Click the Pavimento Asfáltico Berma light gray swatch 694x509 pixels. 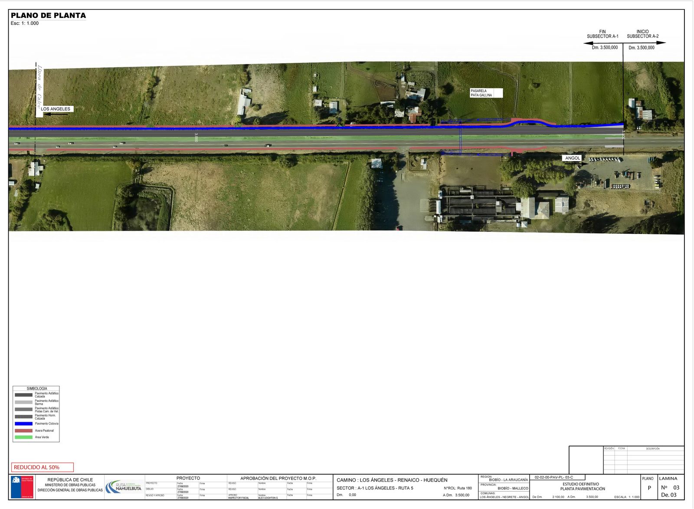[23, 402]
